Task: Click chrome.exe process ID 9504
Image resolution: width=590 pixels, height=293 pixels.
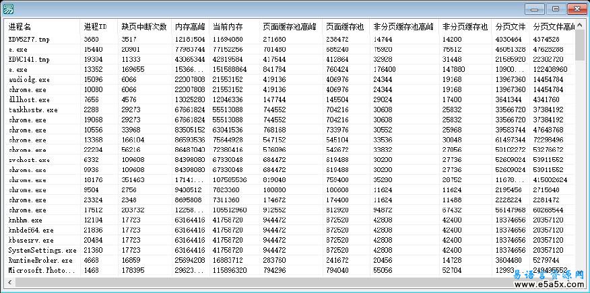Action: [x=92, y=190]
